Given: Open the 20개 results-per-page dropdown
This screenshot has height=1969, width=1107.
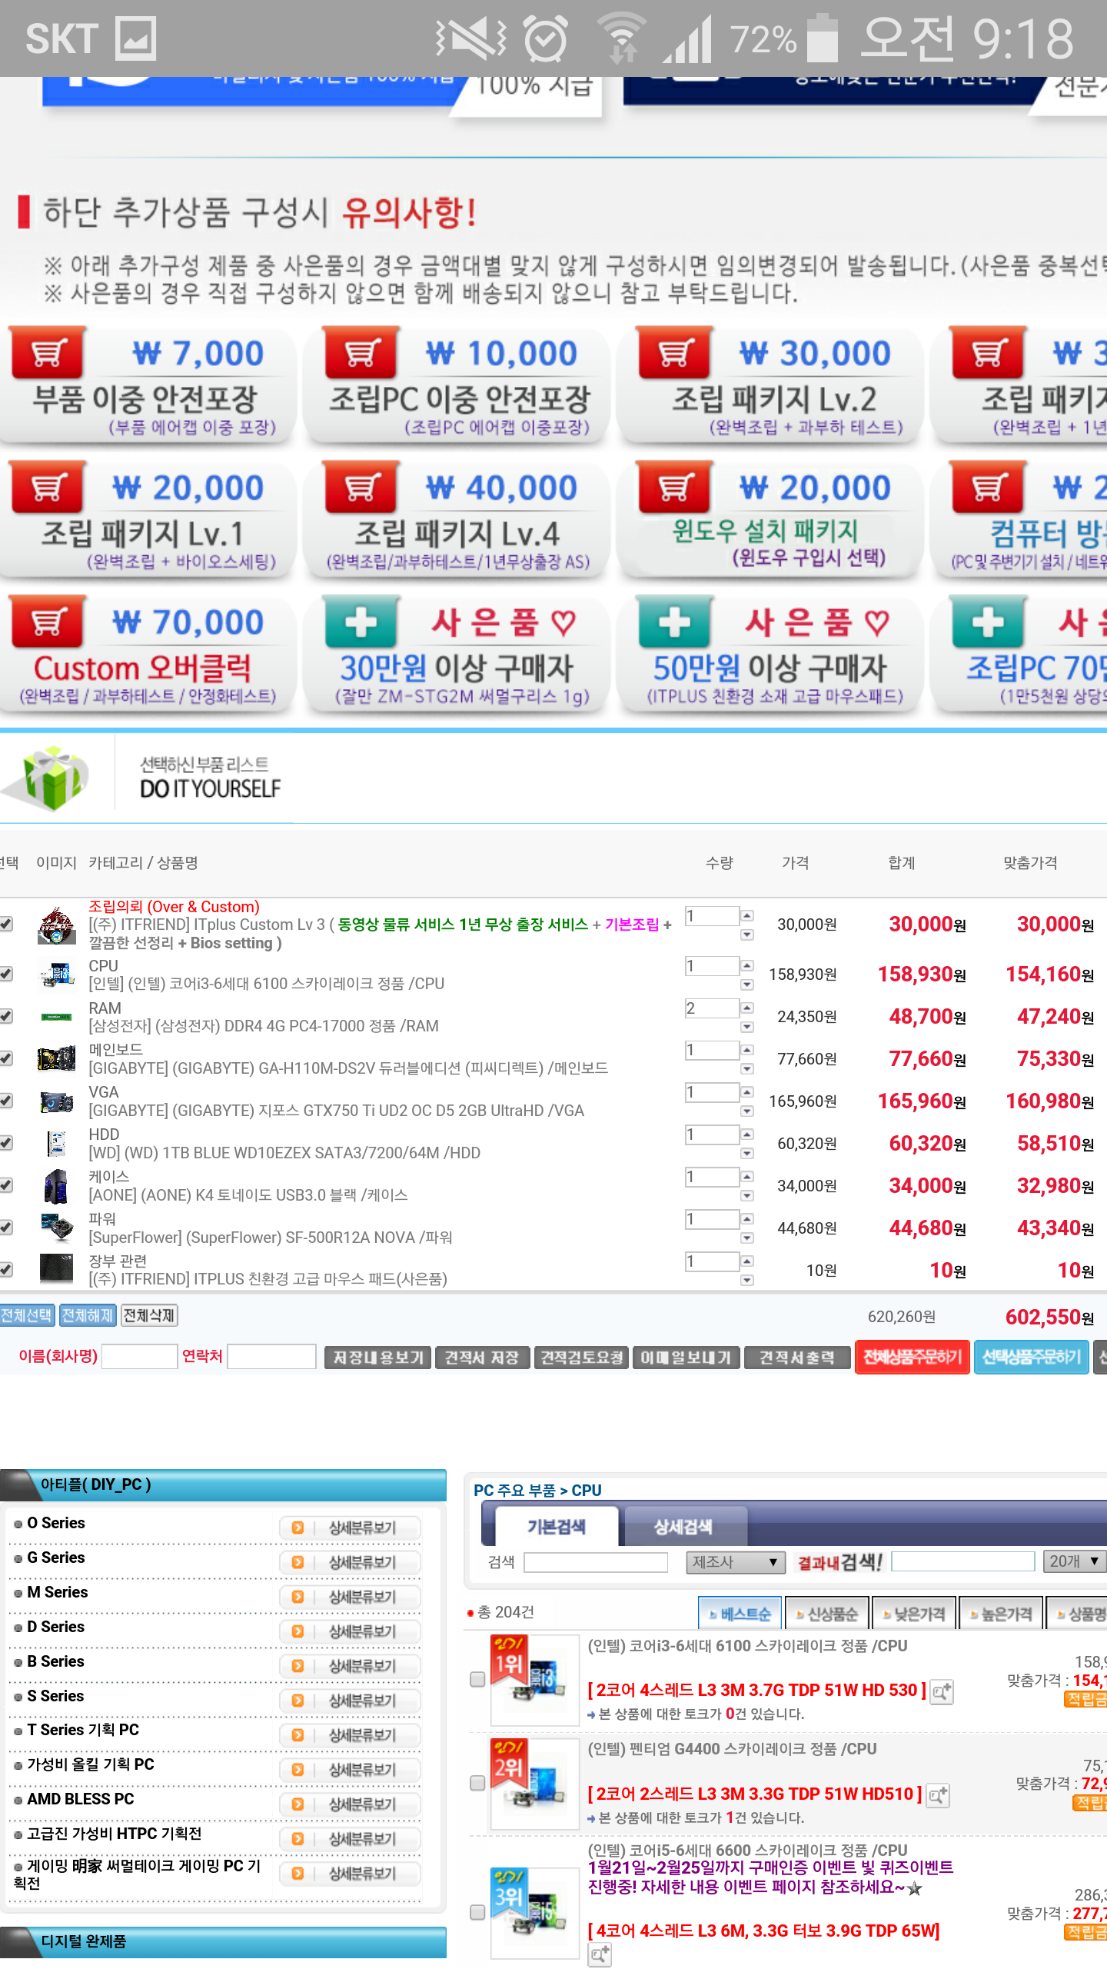Looking at the screenshot, I should click(1075, 1561).
